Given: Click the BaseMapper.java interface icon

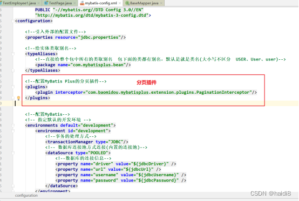Looking at the screenshot, I should point(127,3).
